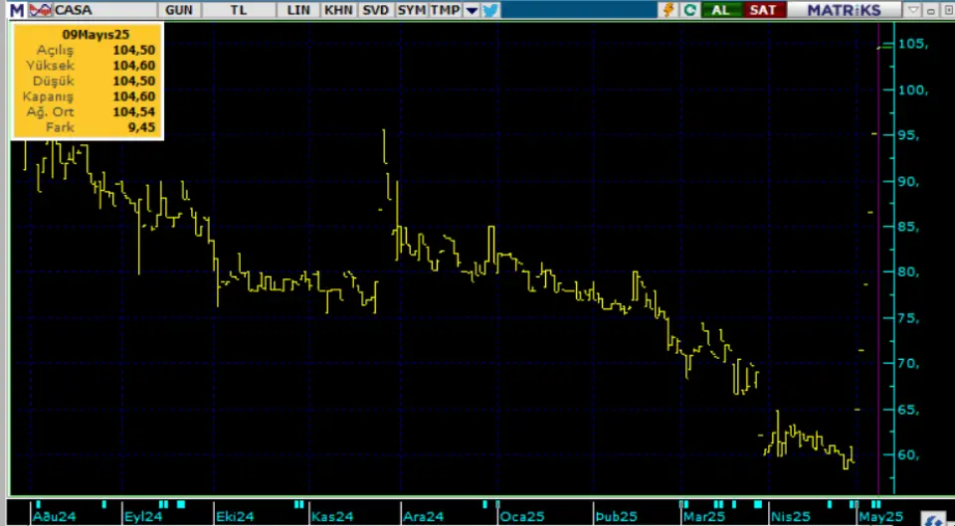
Task: Click the 105 price axis label
Action: 913,44
